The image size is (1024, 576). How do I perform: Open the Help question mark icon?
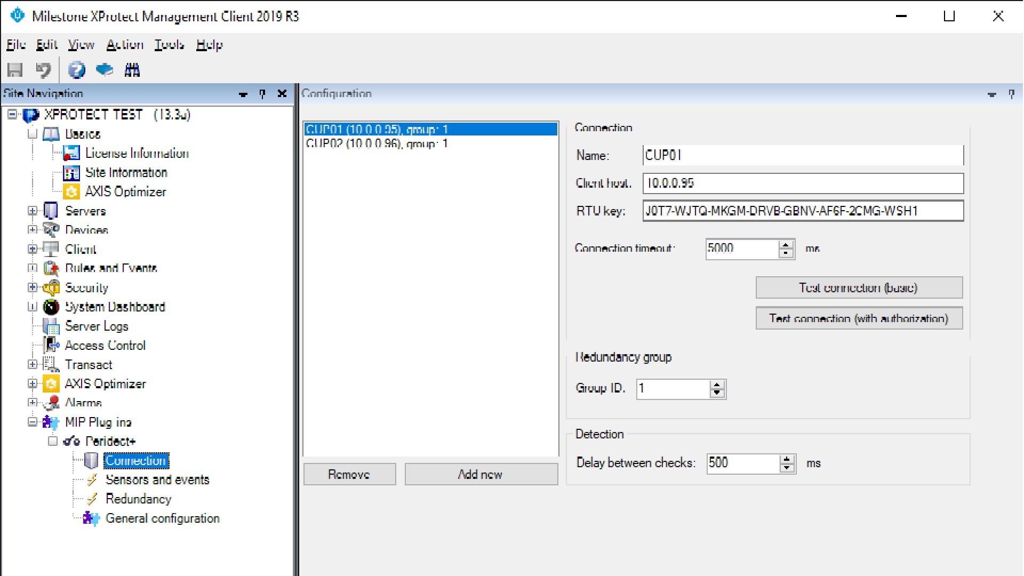pyautogui.click(x=76, y=70)
